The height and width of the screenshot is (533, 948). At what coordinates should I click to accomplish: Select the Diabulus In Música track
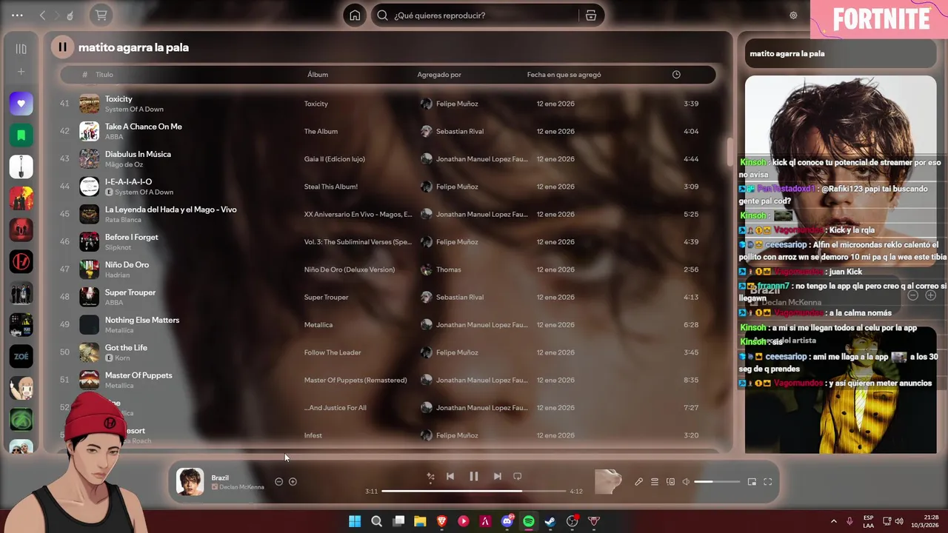tap(138, 154)
